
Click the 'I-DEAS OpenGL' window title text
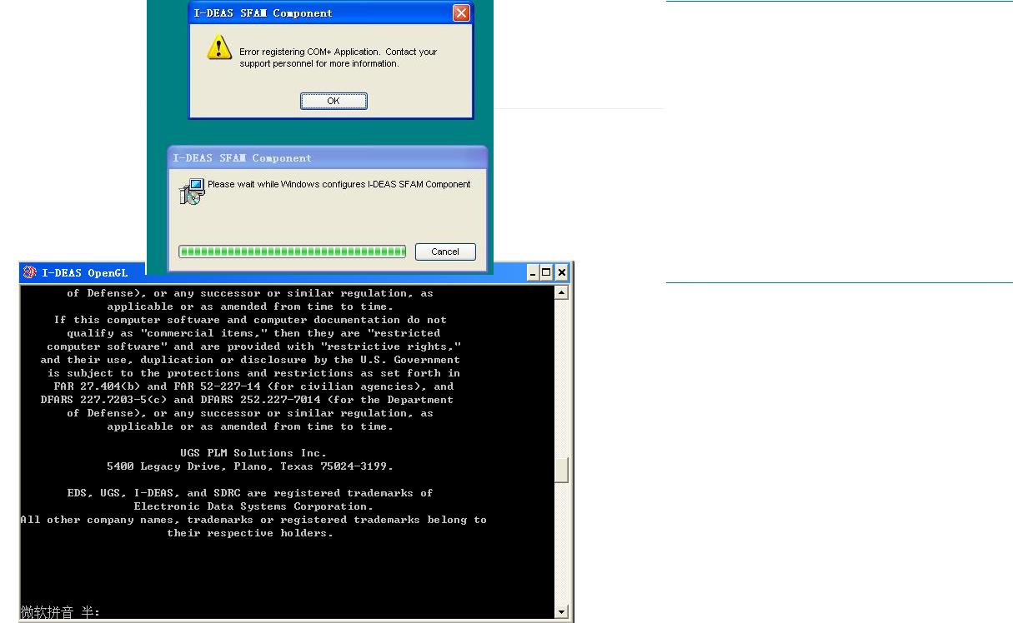point(85,272)
